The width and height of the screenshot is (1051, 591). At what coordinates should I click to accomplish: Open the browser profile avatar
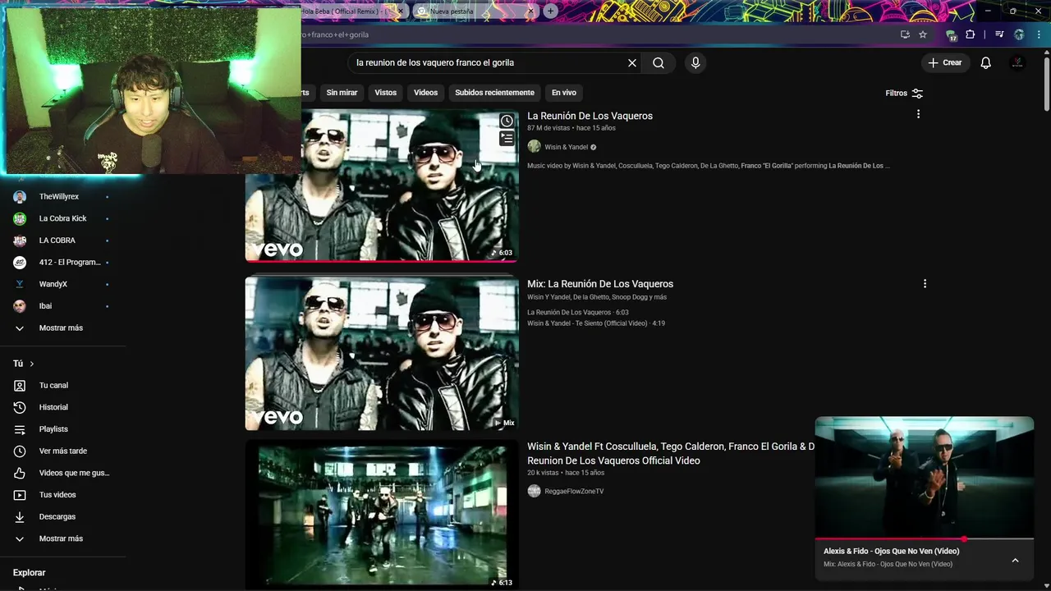pos(1019,34)
